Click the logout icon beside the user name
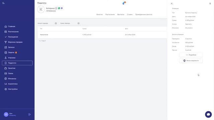Viewport: 214px width, 120px height. tap(29, 115)
